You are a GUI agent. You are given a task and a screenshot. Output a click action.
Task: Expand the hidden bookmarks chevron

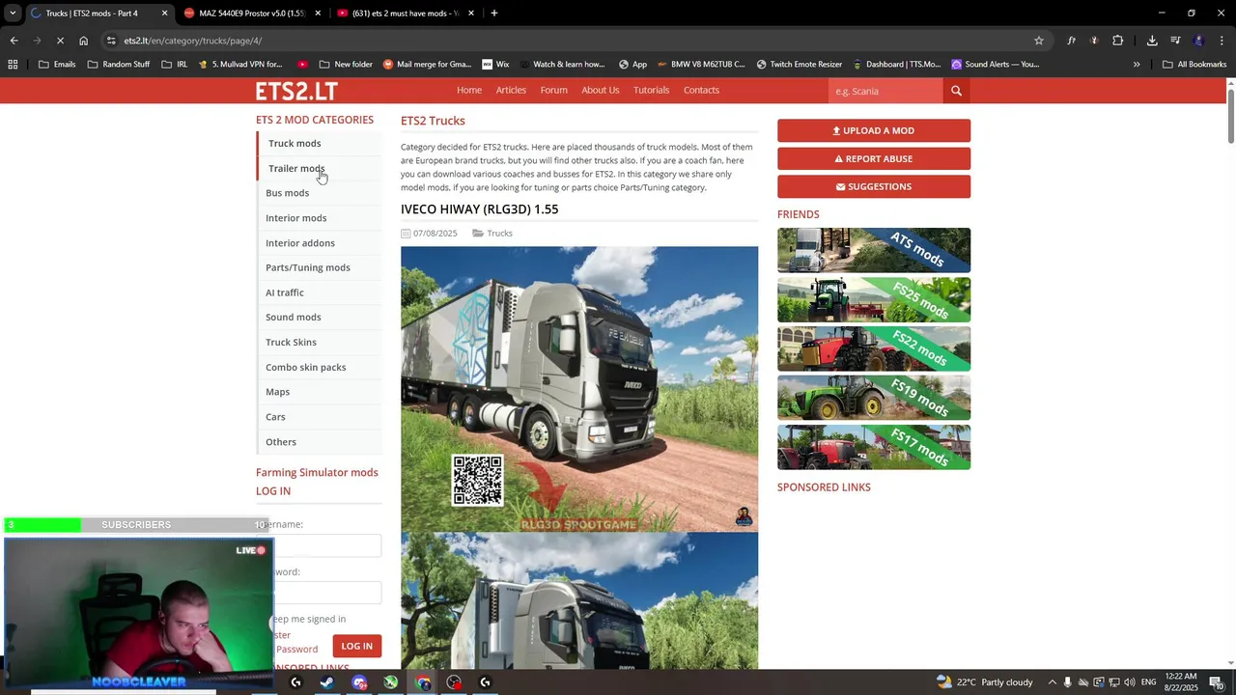[1137, 65]
